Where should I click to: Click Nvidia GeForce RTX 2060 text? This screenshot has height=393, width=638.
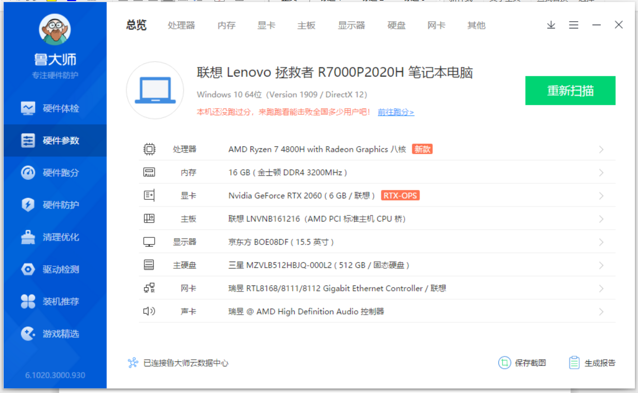301,196
